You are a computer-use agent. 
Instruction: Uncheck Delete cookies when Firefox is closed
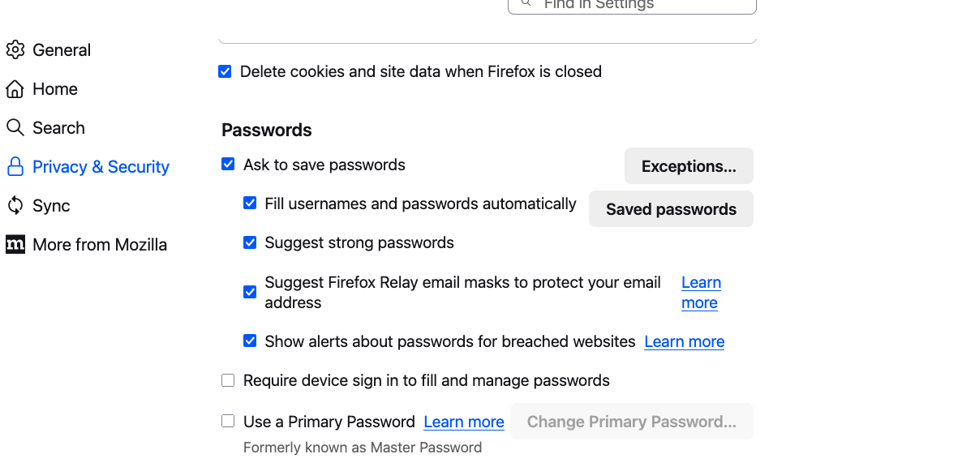coord(225,72)
